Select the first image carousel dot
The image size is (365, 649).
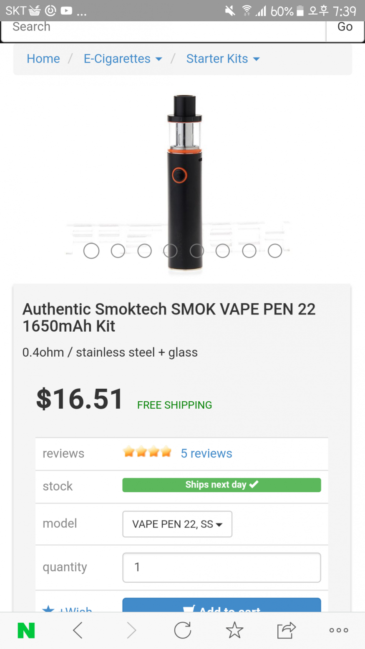click(x=91, y=251)
